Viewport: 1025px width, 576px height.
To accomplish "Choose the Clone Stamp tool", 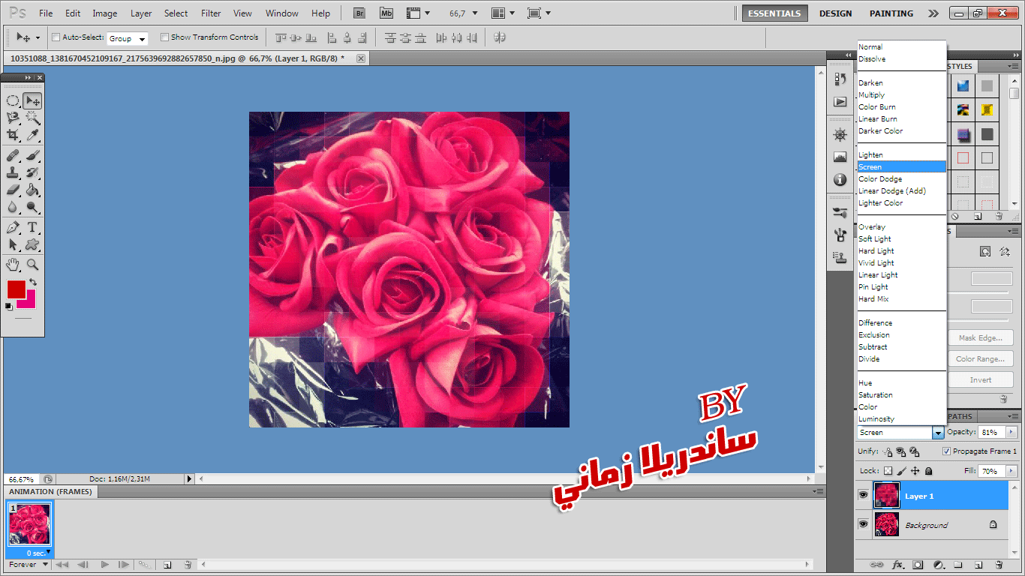I will point(13,173).
